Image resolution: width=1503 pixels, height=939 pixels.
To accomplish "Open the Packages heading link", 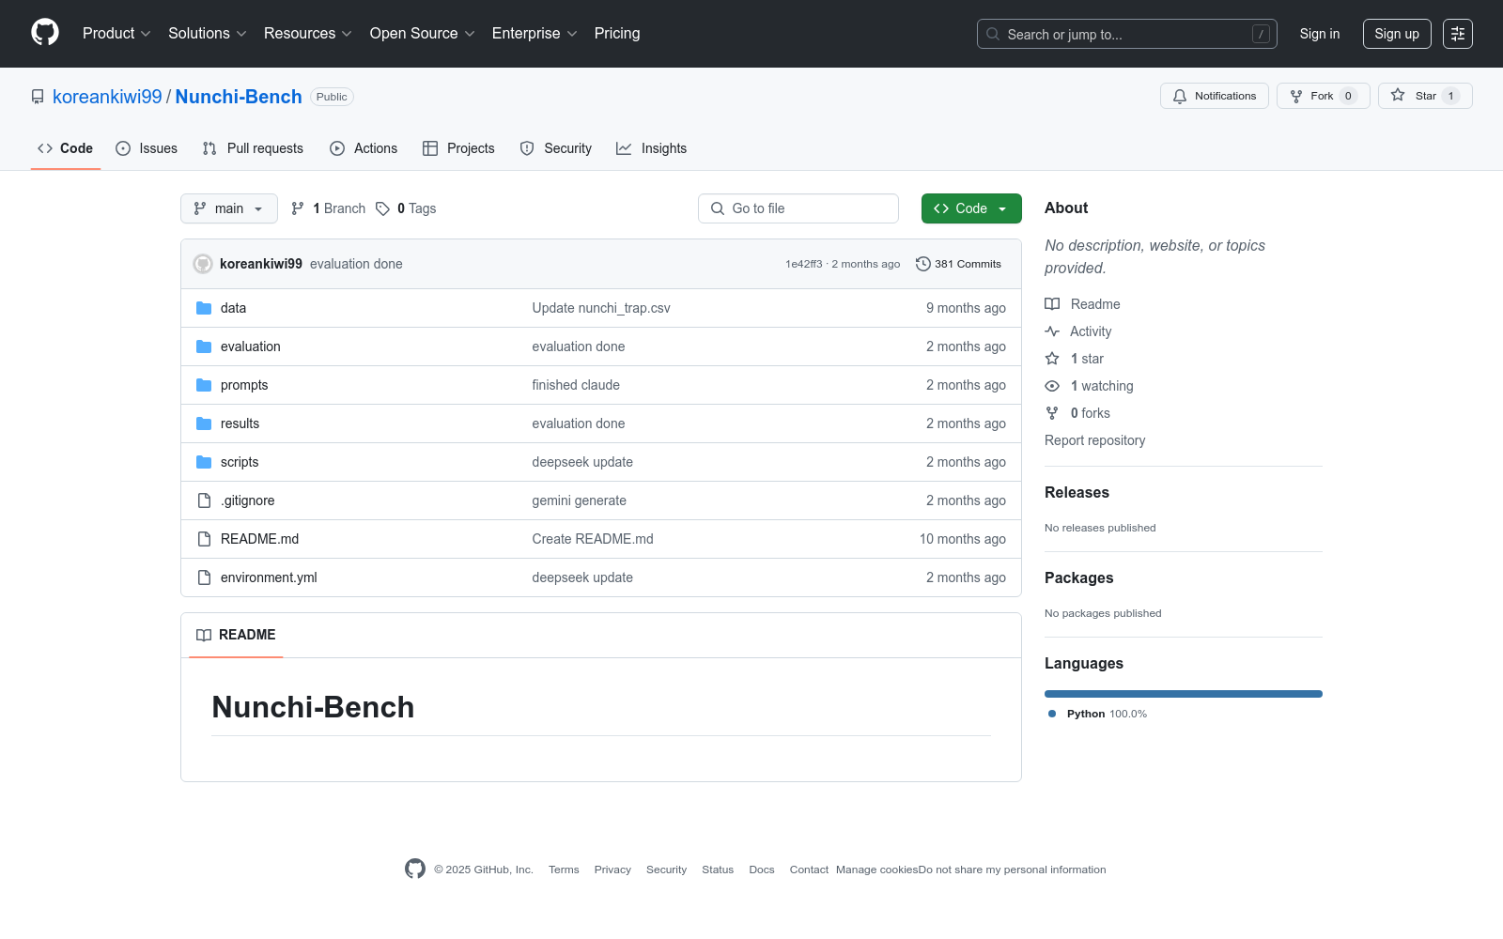I will pyautogui.click(x=1079, y=577).
